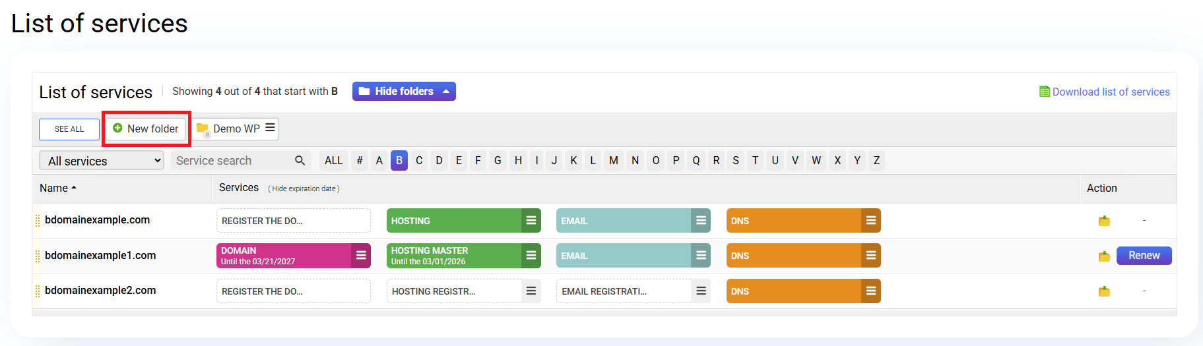Screen dimensions: 1203x346
Task: Open menu icon on bdomainexample1.com DOMAIN badge
Action: click(361, 256)
